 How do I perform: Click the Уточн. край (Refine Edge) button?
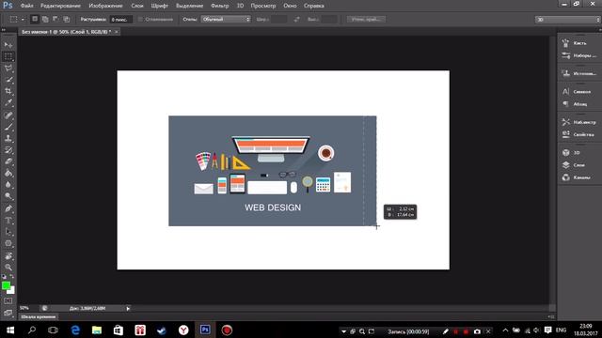(x=366, y=19)
